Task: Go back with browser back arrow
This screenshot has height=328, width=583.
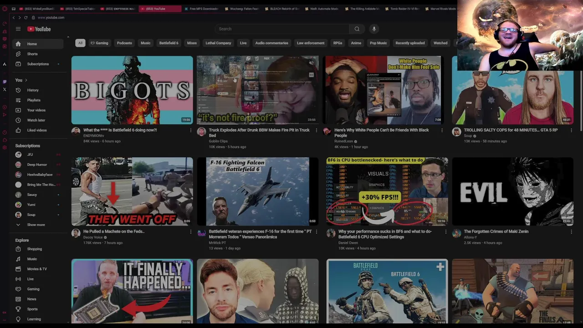Action: click(x=14, y=17)
